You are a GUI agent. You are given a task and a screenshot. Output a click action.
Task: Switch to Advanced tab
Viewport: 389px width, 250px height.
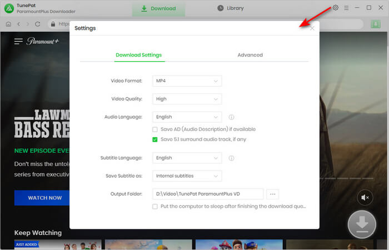(x=250, y=55)
